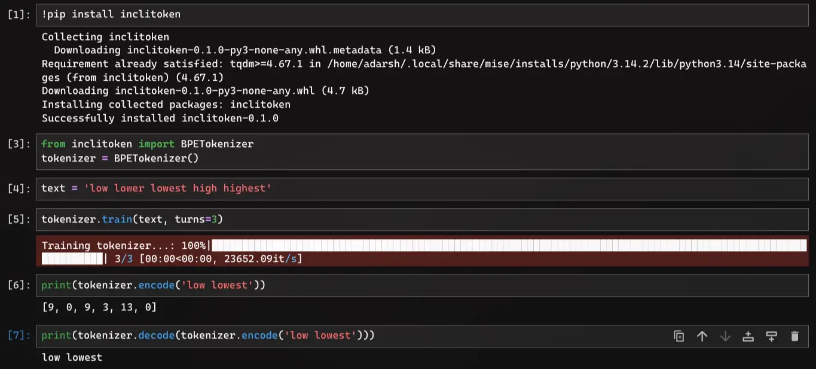Viewport: 816px width, 369px height.
Task: Insert a new cell below cell 7
Action: (x=771, y=336)
